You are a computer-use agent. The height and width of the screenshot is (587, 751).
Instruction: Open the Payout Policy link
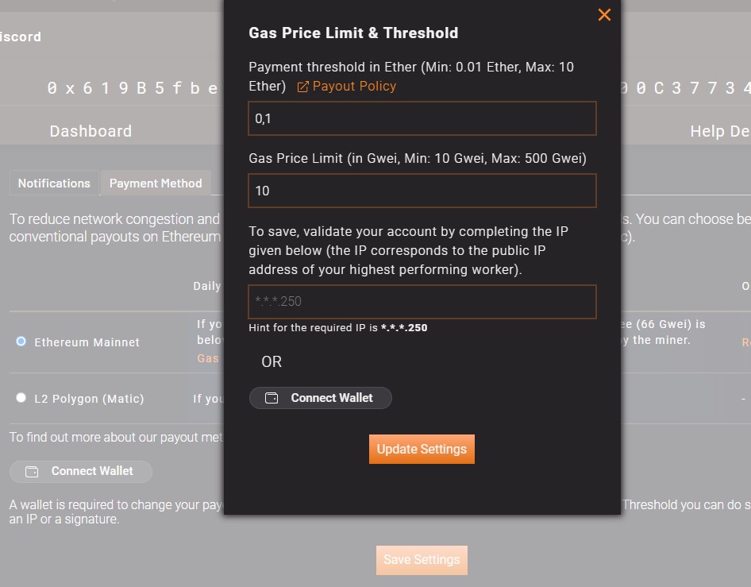[x=354, y=87]
